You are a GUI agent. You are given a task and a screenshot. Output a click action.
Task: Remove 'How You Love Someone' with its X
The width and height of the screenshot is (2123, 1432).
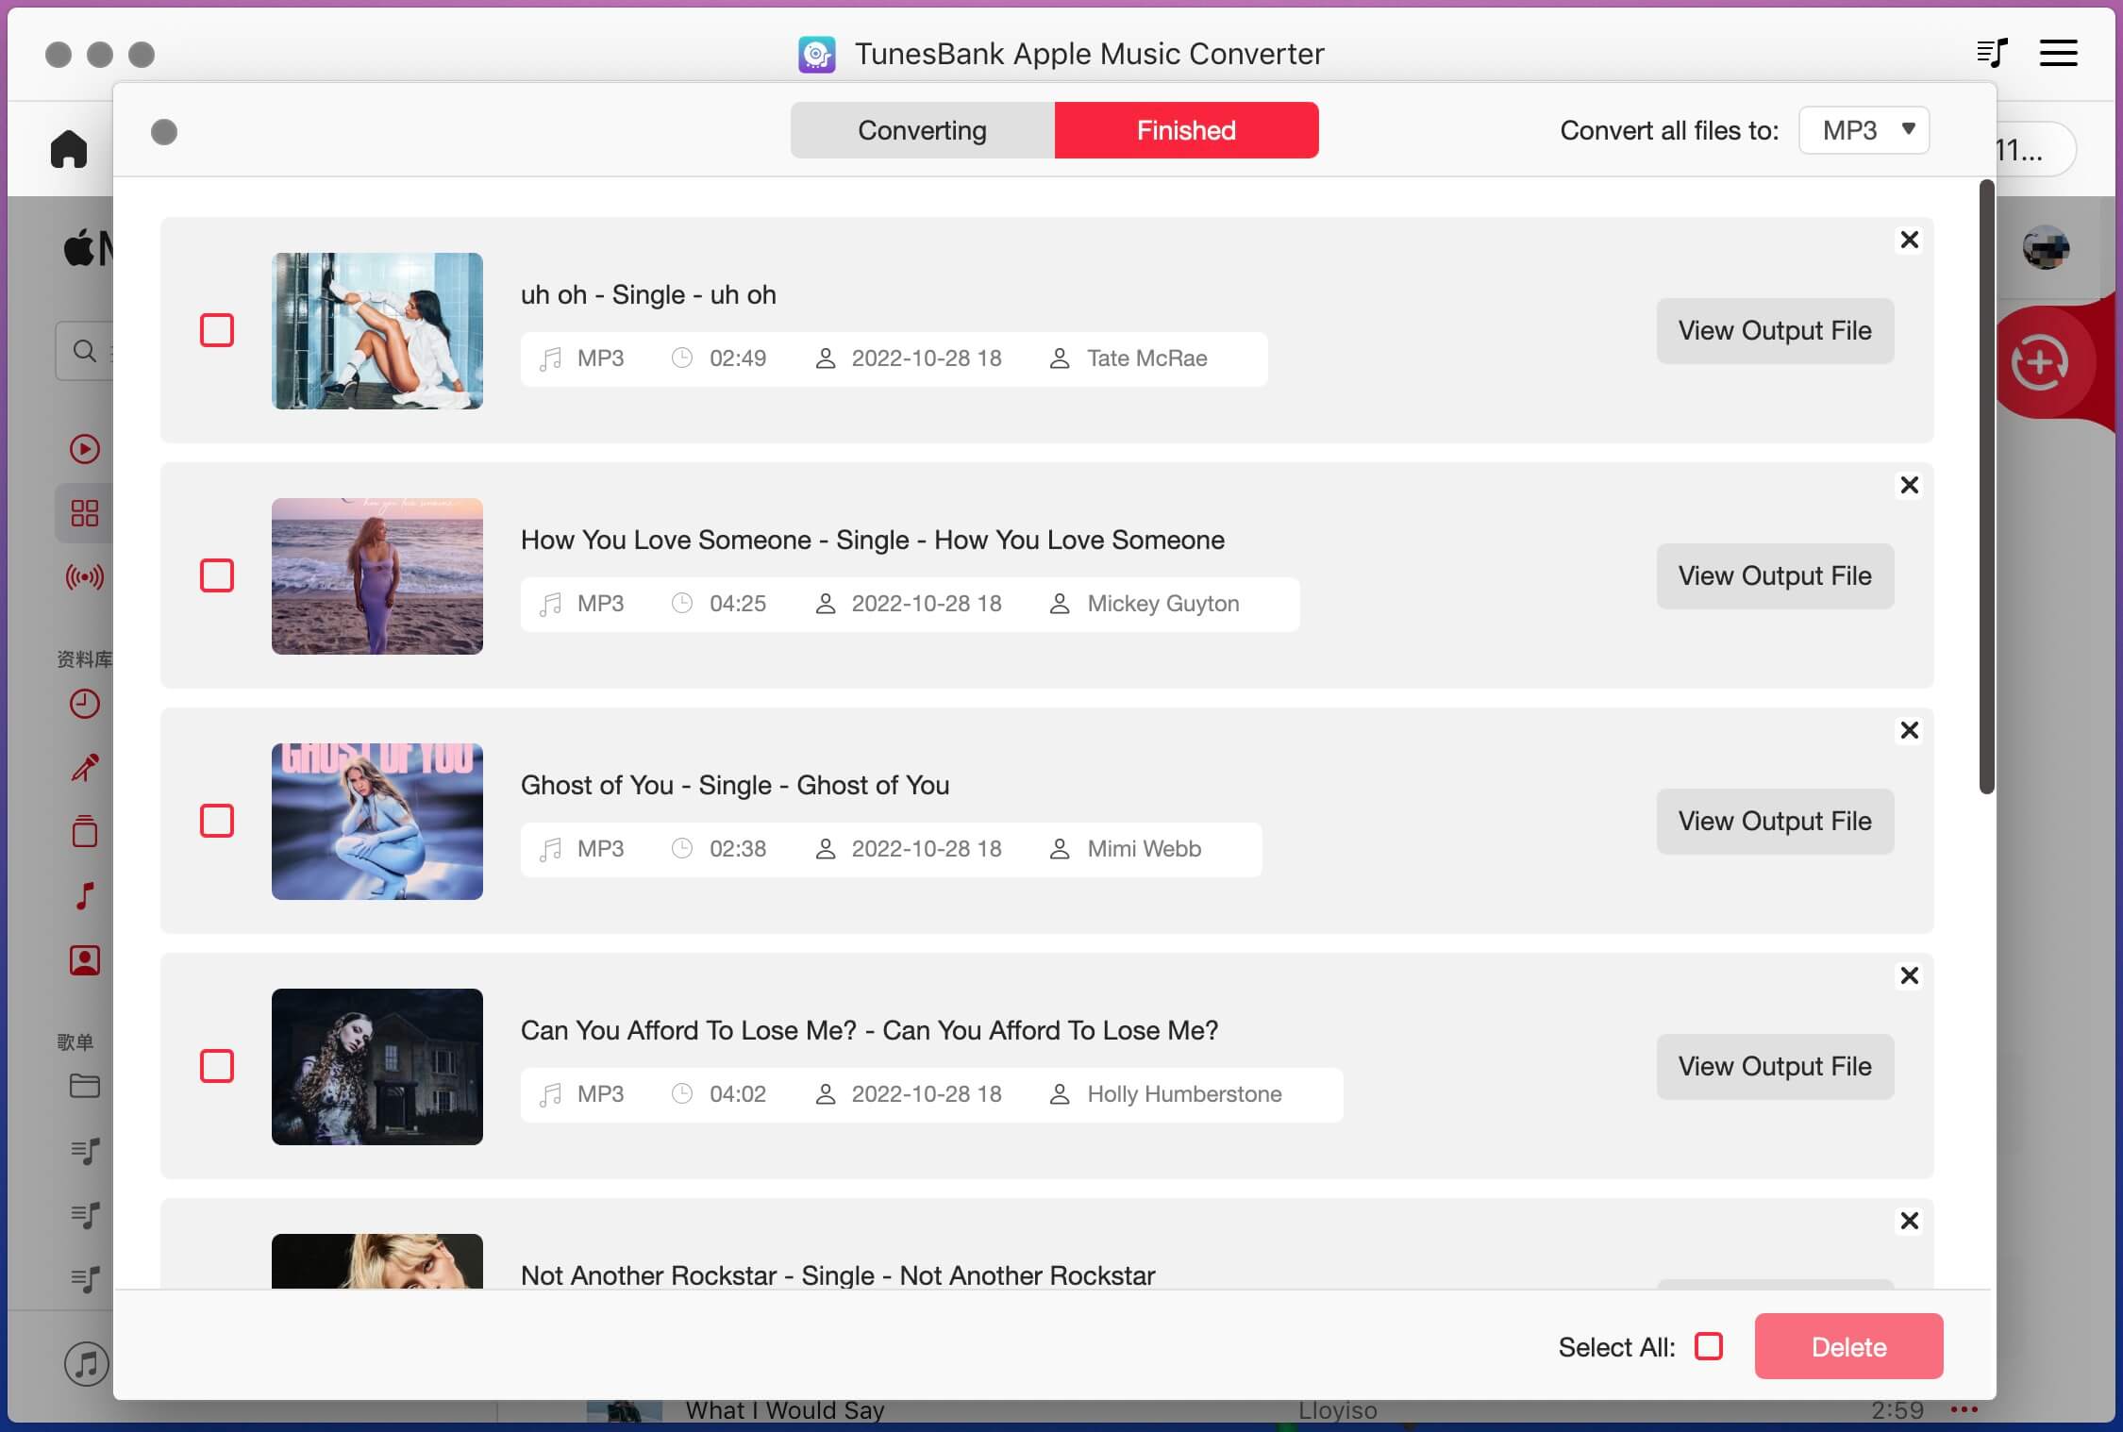coord(1909,485)
